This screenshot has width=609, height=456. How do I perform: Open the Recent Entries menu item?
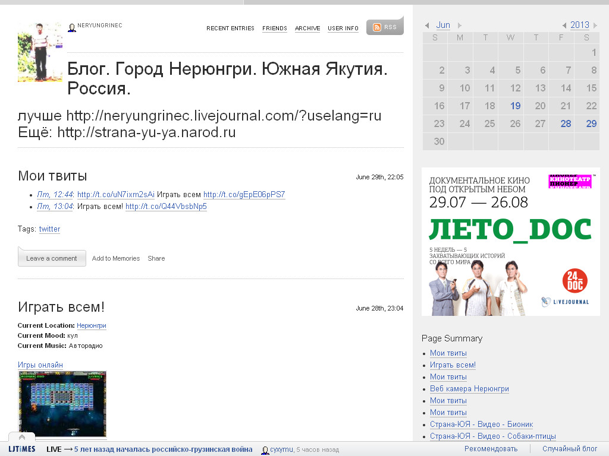tap(230, 28)
